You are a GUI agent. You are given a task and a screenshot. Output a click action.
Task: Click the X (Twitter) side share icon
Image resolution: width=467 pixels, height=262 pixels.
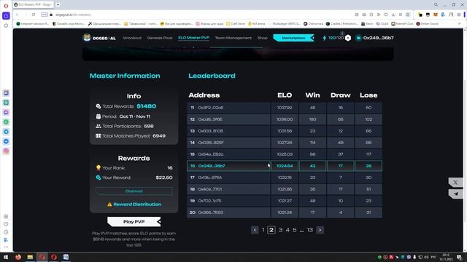455,183
